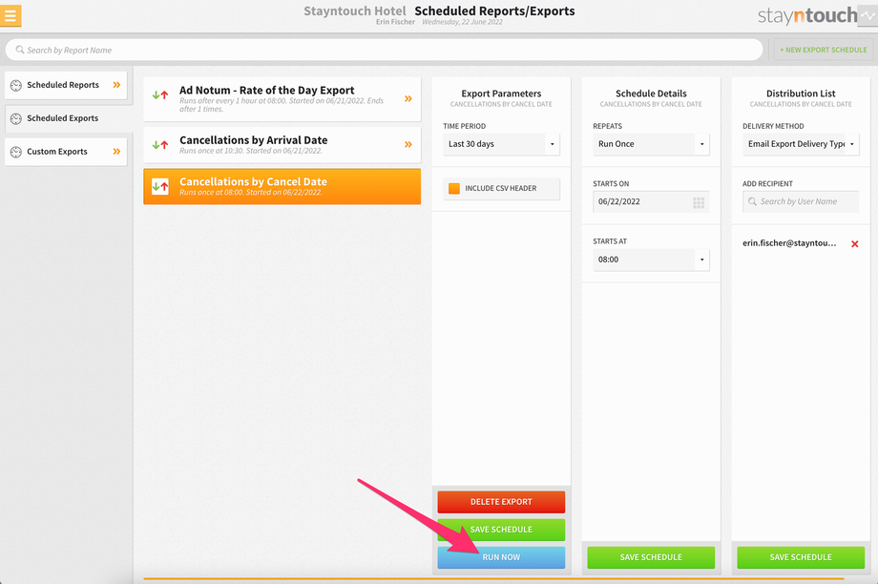Click the blue Run Now button

pos(501,557)
